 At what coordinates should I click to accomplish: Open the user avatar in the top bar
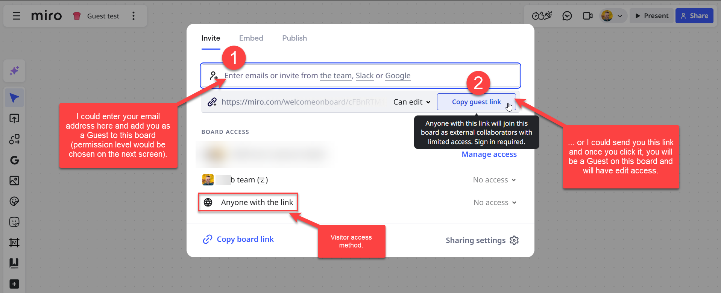[x=607, y=16]
